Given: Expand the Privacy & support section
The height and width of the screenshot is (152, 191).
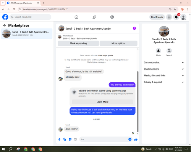Looking at the screenshot, I should pos(164,82).
